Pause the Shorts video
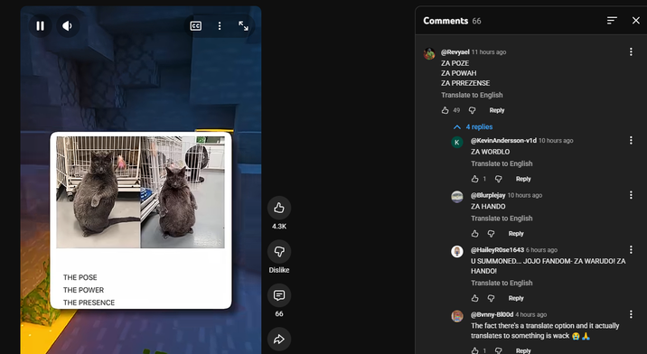647x354 pixels. pos(40,26)
